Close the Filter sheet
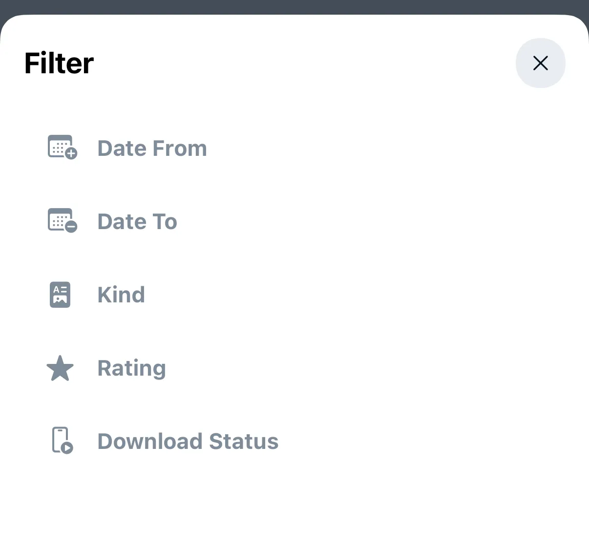The width and height of the screenshot is (589, 551). [540, 63]
